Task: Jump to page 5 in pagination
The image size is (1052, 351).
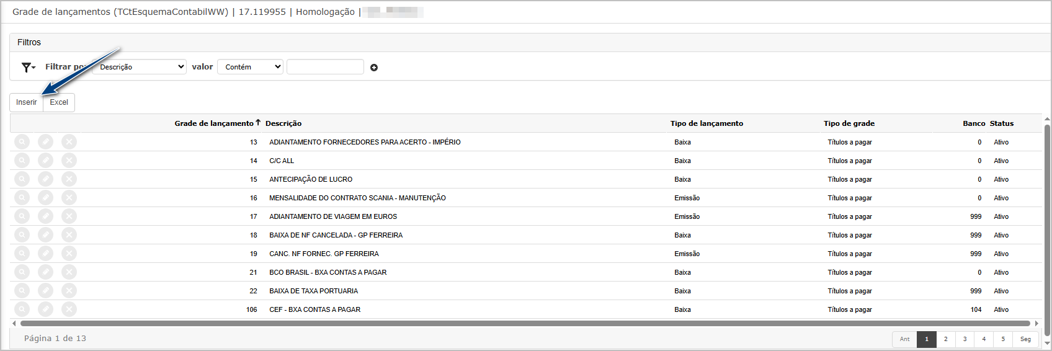Action: pyautogui.click(x=1003, y=339)
